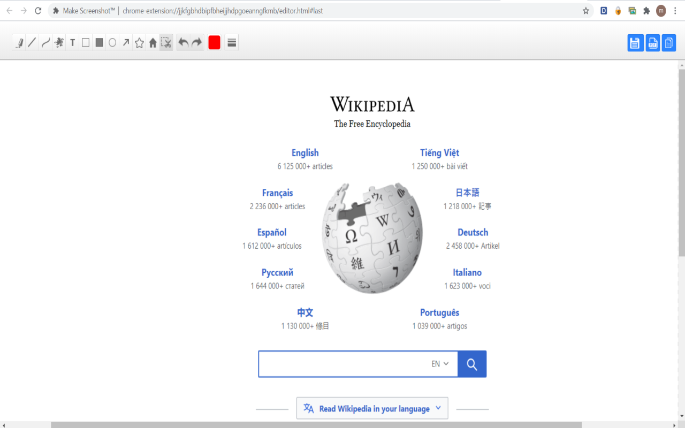Select the star shape tool

(139, 43)
